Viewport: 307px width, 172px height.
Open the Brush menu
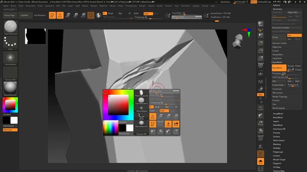point(13,6)
